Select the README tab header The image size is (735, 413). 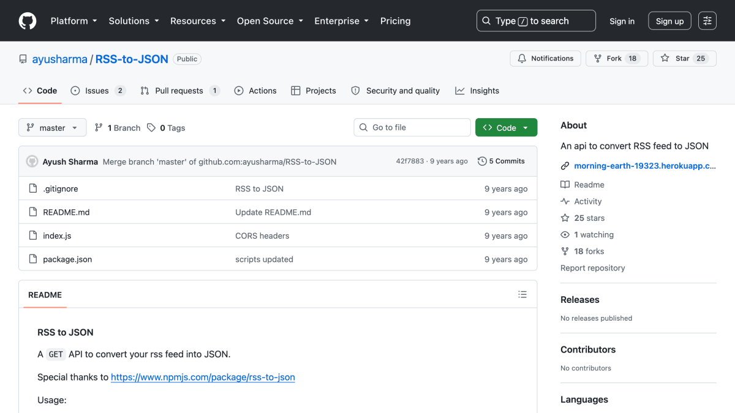[45, 295]
